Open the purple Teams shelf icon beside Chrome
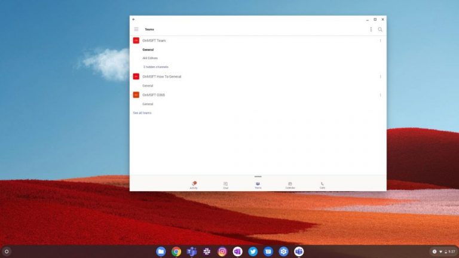 coord(192,251)
